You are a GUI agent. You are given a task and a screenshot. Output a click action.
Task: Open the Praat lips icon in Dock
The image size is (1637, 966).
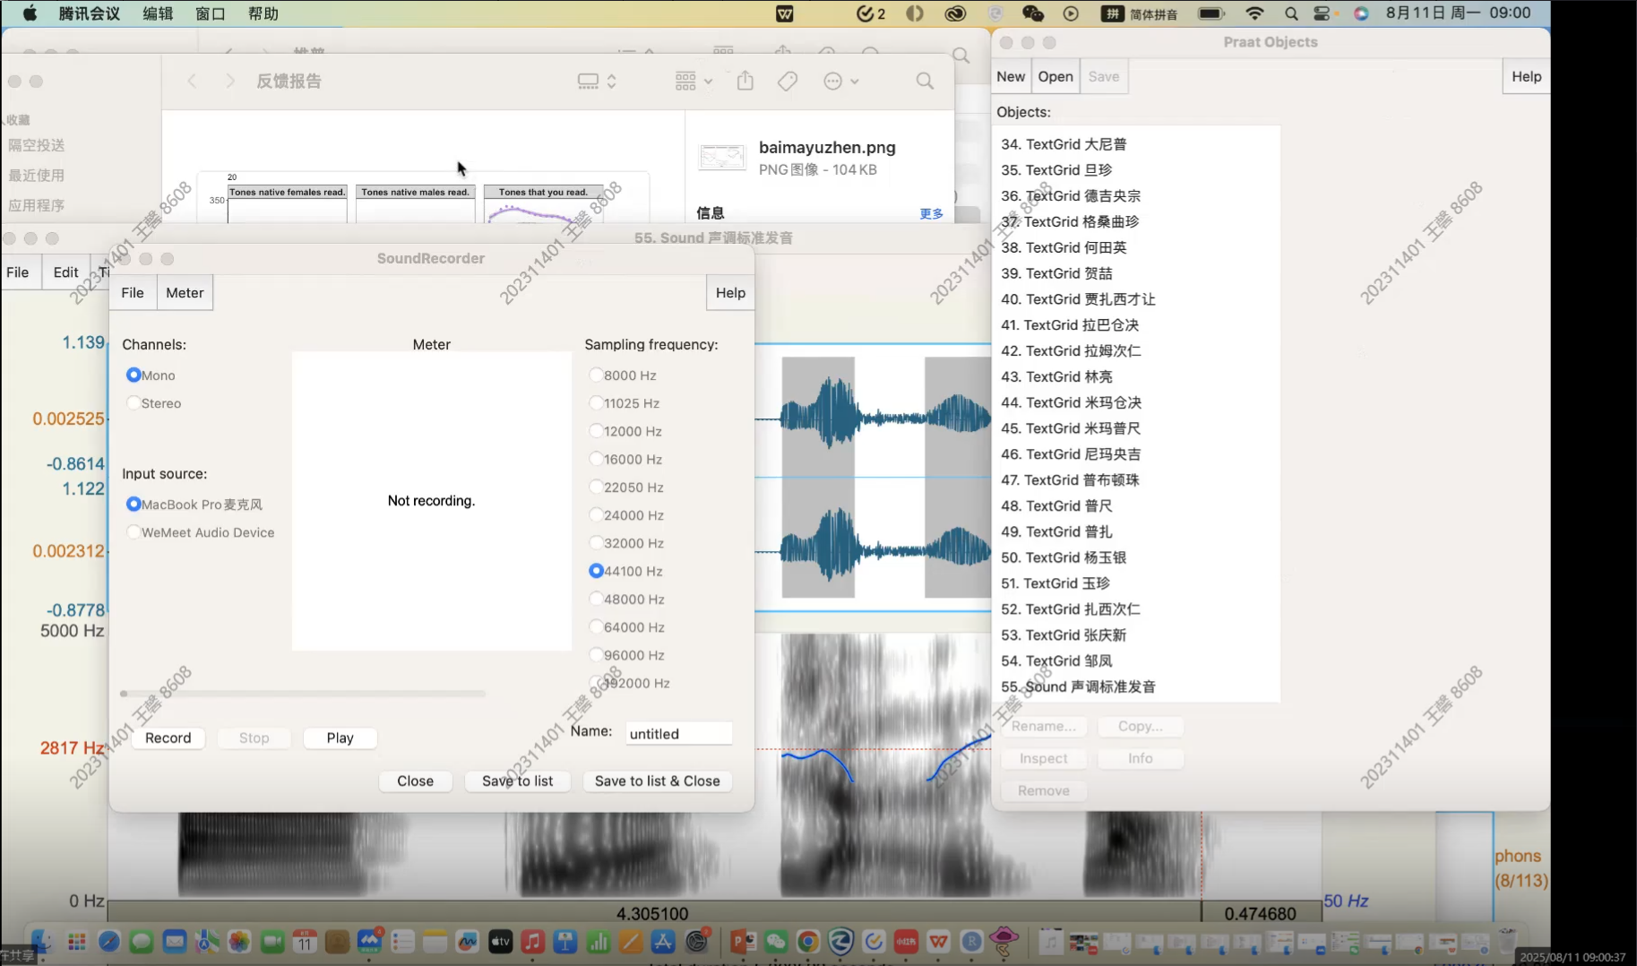coord(1004,940)
